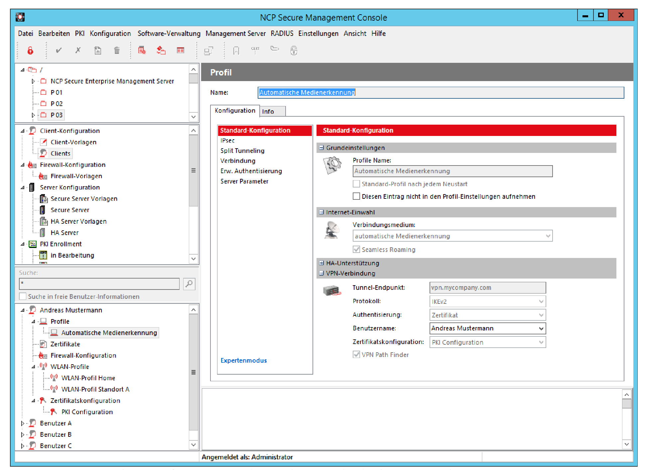Open the Hilfe menu
Image resolution: width=646 pixels, height=470 pixels.
coord(378,34)
